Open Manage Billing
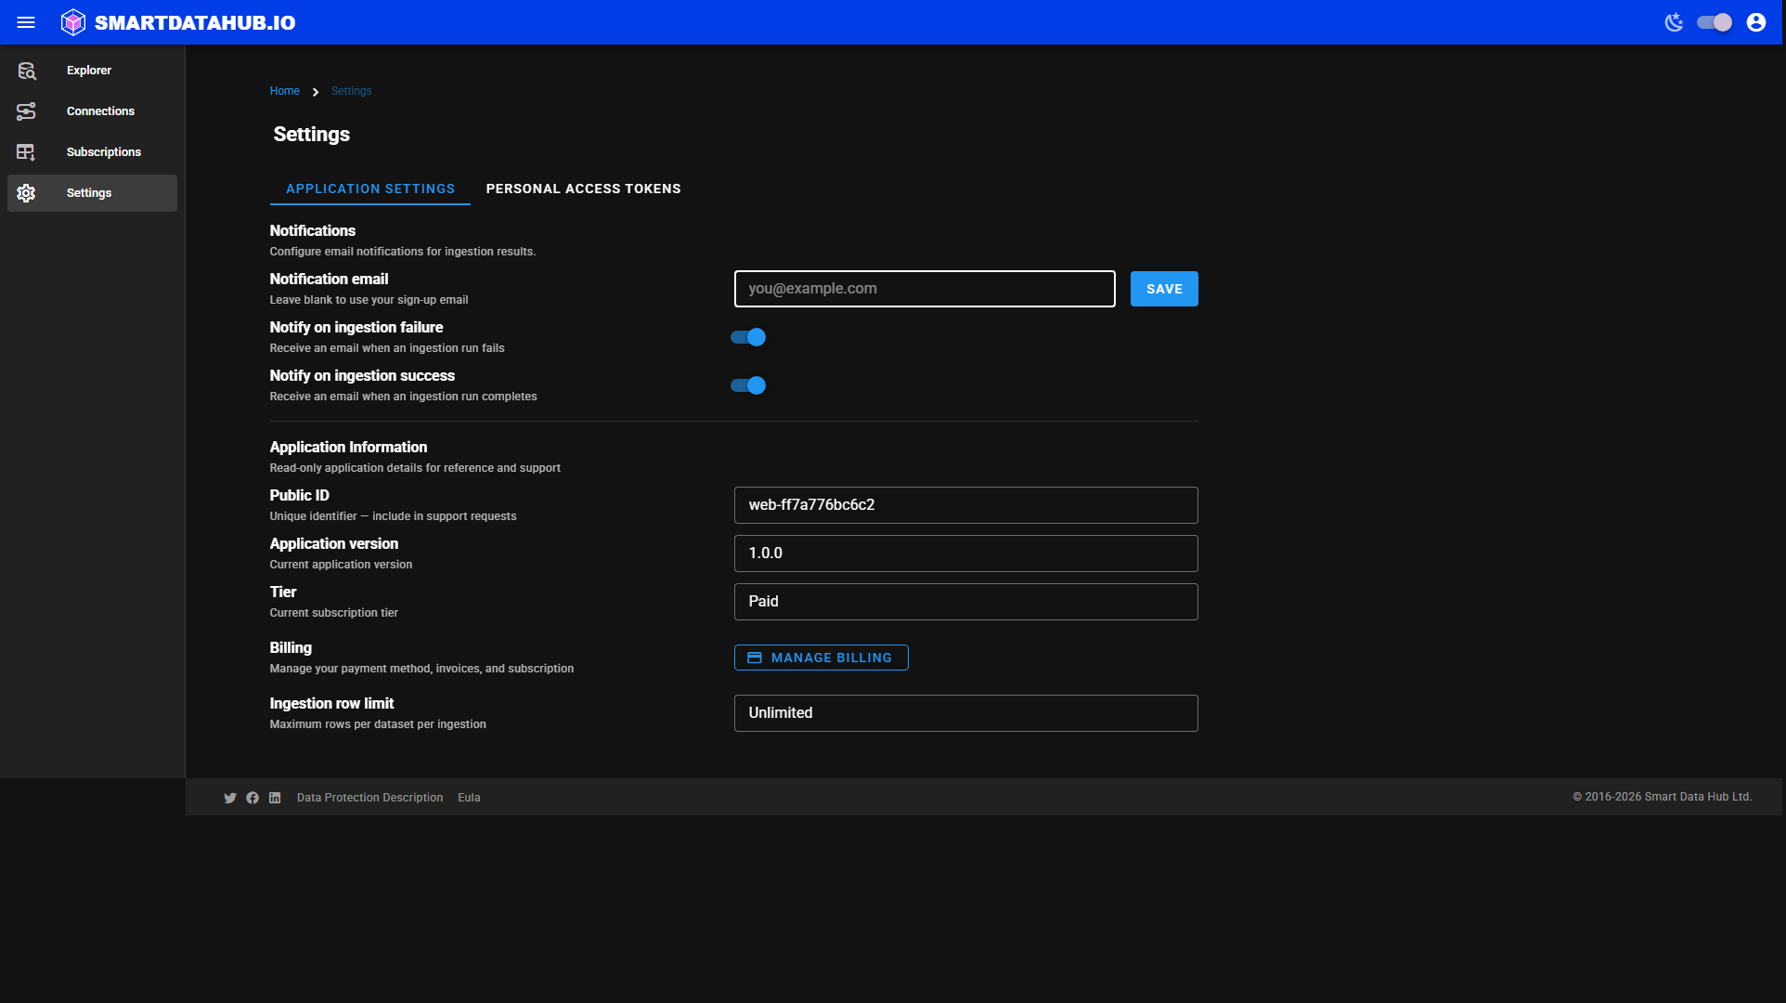The height and width of the screenshot is (1003, 1786). [x=822, y=658]
